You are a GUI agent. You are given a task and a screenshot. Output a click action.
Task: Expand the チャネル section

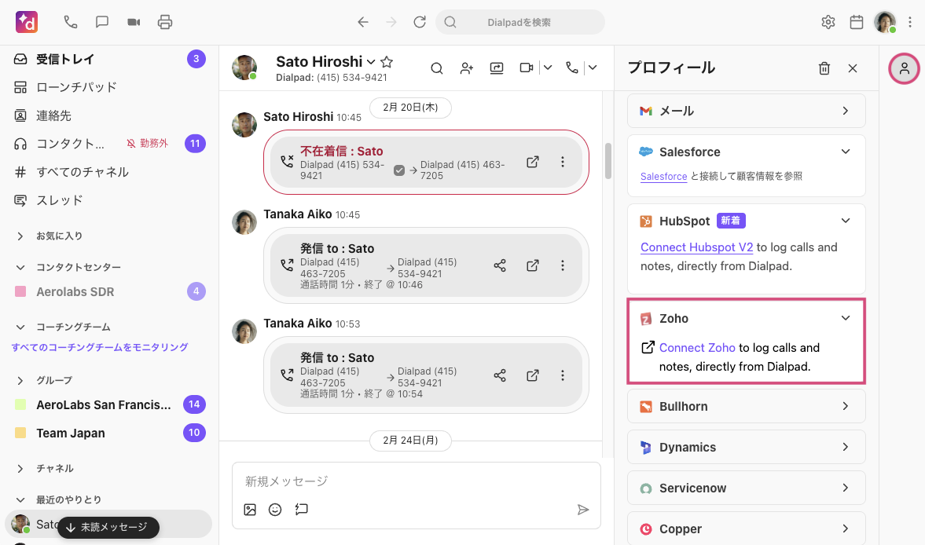20,468
